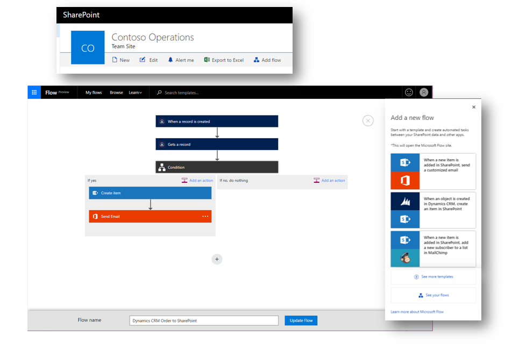The width and height of the screenshot is (505, 350).
Task: Click the Edit icon for Contoso Operations list
Action: pyautogui.click(x=141, y=60)
